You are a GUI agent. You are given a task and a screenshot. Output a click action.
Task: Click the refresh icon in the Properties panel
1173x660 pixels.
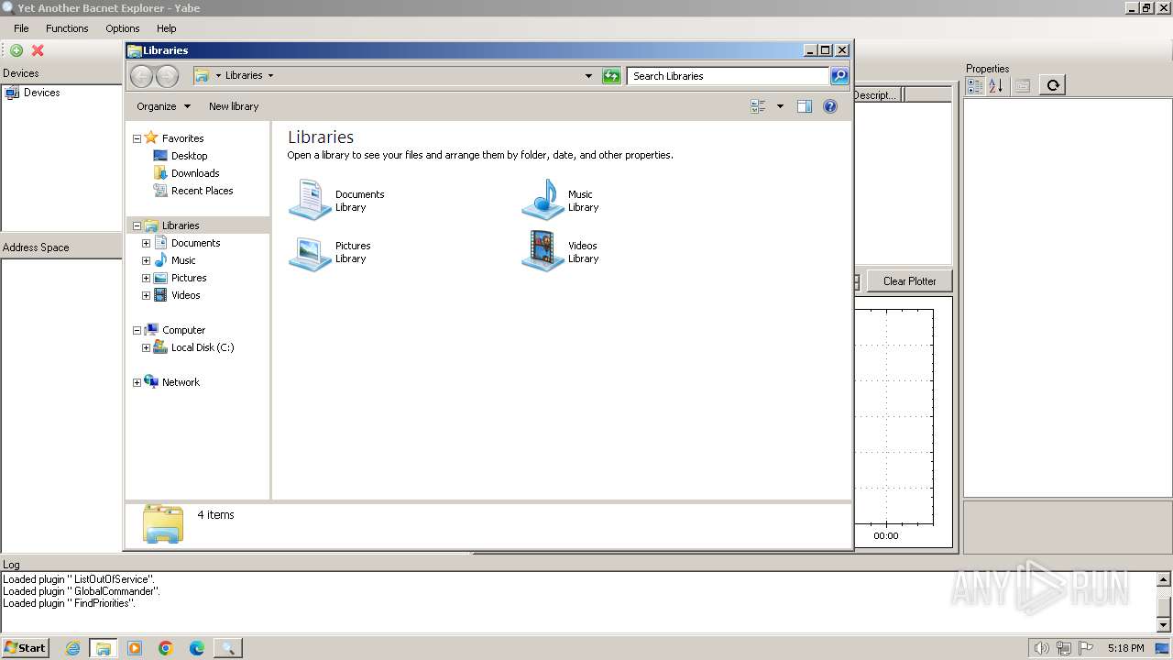point(1053,85)
